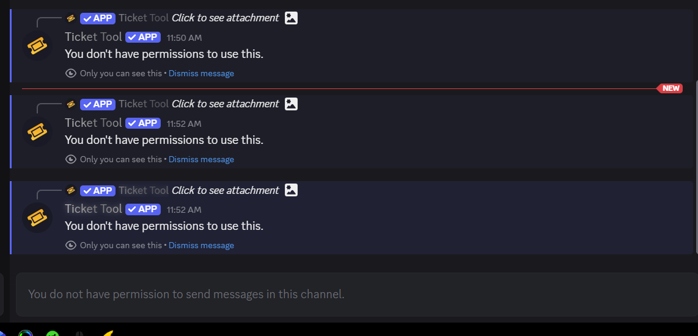Click "Click to see attachment" on the bottom message
The image size is (698, 336).
click(225, 190)
